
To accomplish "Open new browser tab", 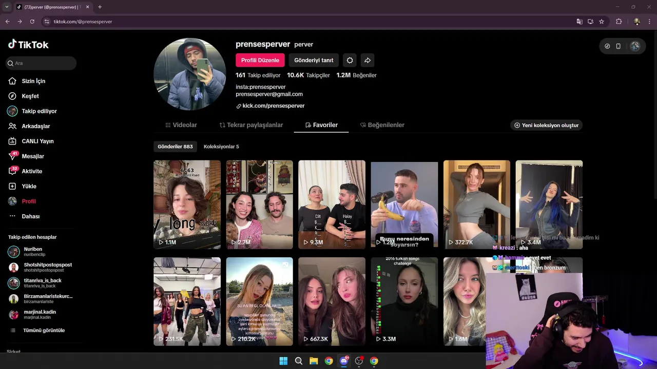I will 100,7.
